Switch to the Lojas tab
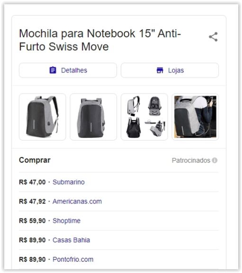The height and width of the screenshot is (273, 242). (170, 70)
